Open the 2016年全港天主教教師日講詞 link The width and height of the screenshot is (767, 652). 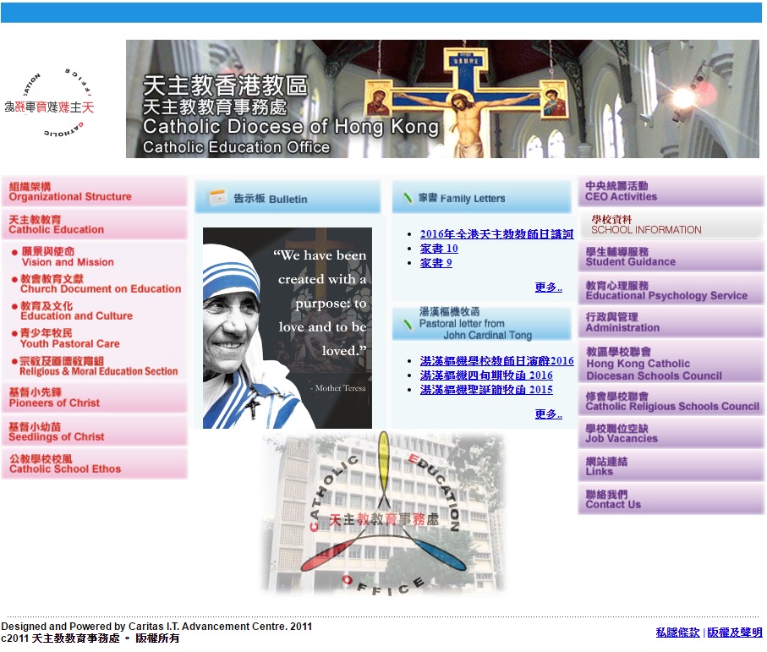click(496, 234)
